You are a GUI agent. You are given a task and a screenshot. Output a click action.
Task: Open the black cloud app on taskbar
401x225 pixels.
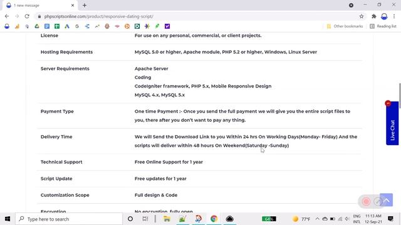point(230,219)
